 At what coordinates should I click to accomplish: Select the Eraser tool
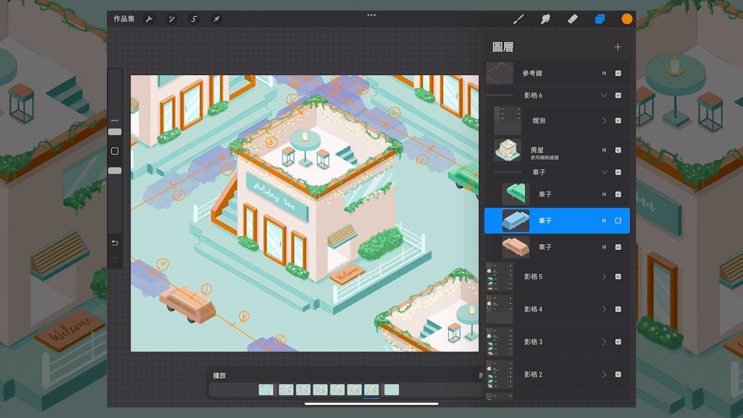(572, 19)
